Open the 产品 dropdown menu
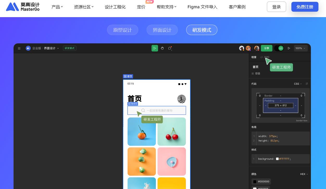326x189 pixels. (x=57, y=7)
